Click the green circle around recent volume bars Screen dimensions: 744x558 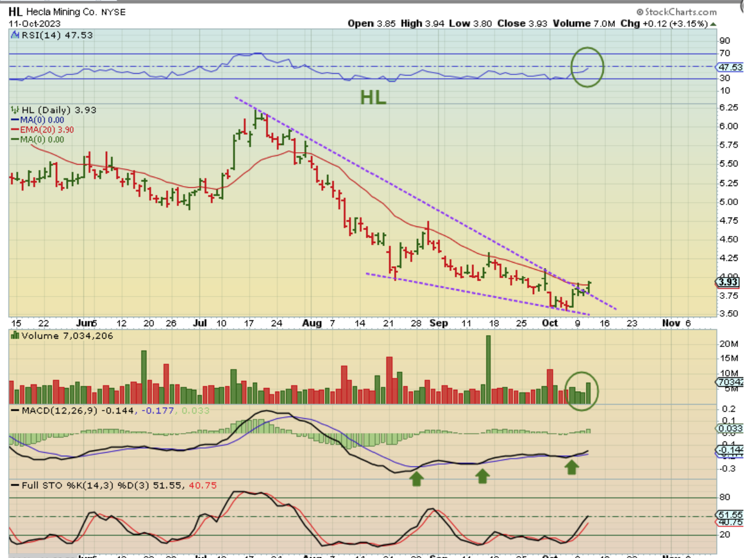pyautogui.click(x=582, y=390)
